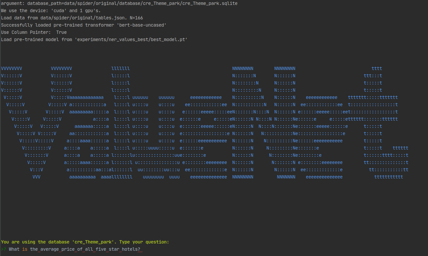Click the 'You are using the database' prompt line
This screenshot has height=256, width=428.
(x=85, y=242)
